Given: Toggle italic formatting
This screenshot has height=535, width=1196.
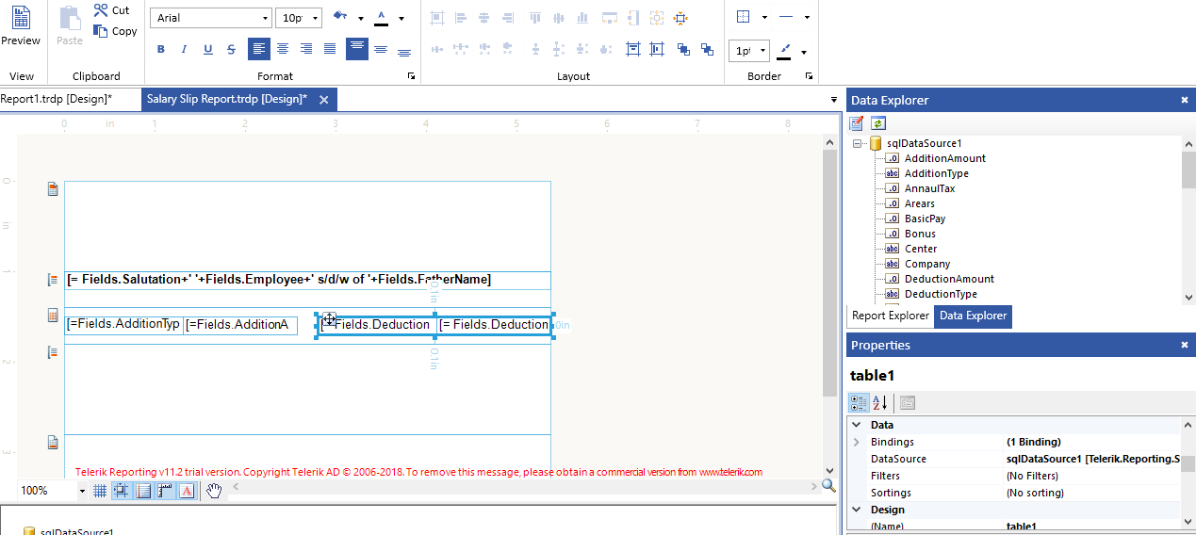Looking at the screenshot, I should 184,49.
